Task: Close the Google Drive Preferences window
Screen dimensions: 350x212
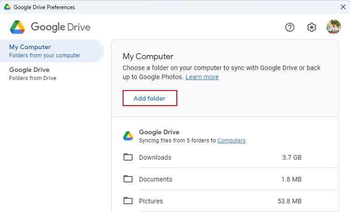Action: click(343, 7)
